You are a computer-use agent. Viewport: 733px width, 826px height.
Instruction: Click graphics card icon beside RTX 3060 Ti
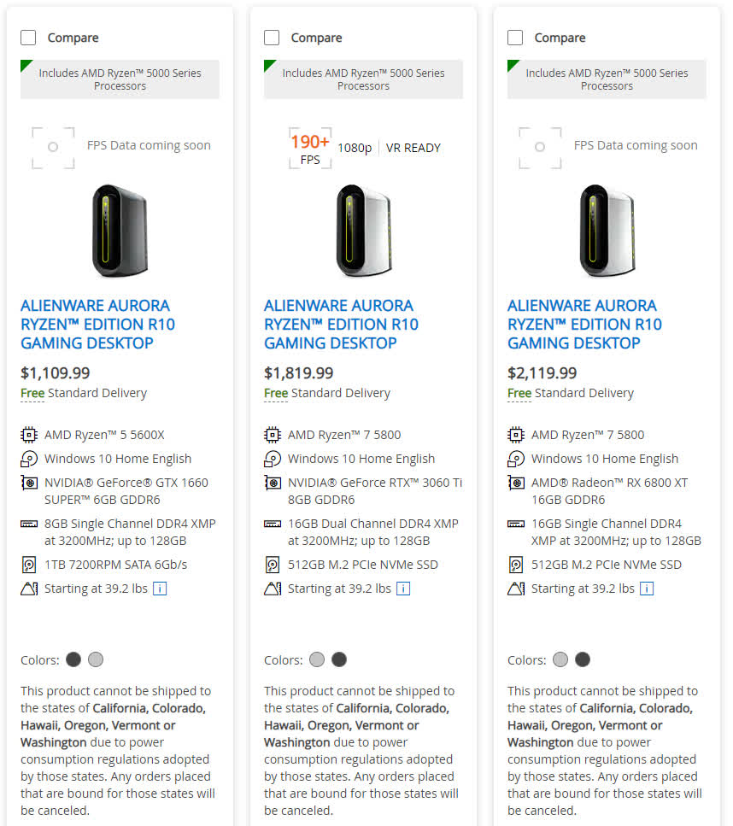(x=273, y=483)
